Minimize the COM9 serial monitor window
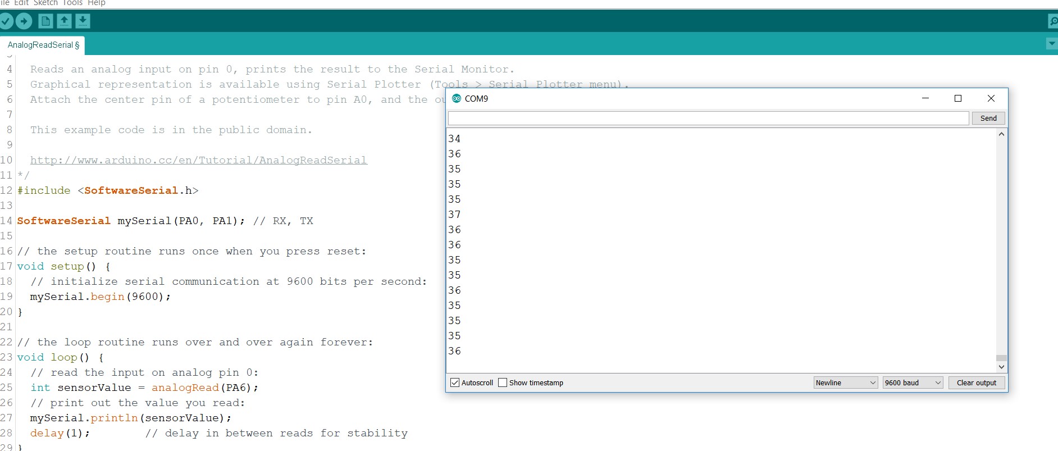Image resolution: width=1058 pixels, height=451 pixels. 925,98
